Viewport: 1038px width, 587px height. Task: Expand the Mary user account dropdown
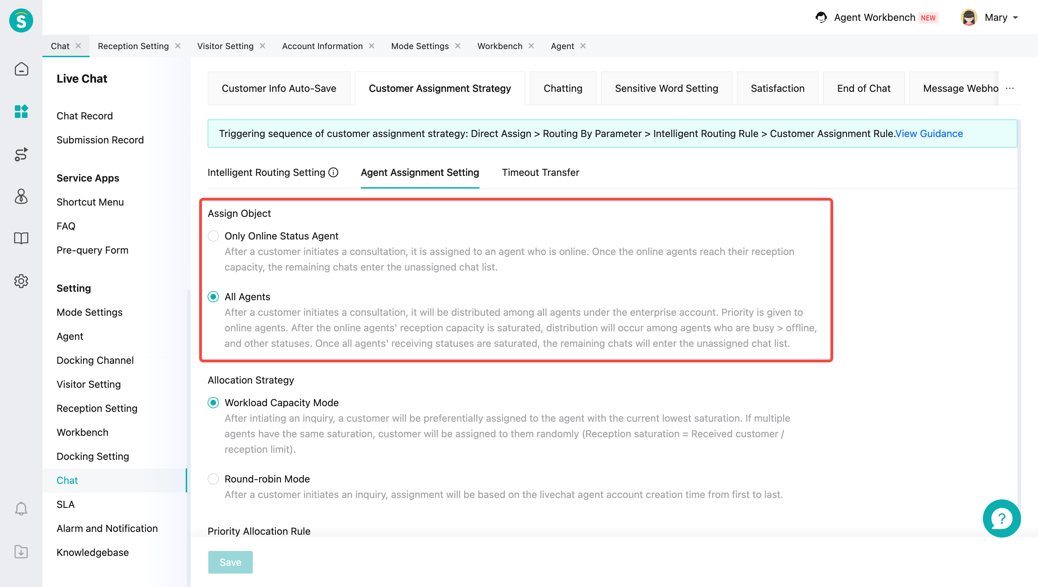(x=1015, y=18)
